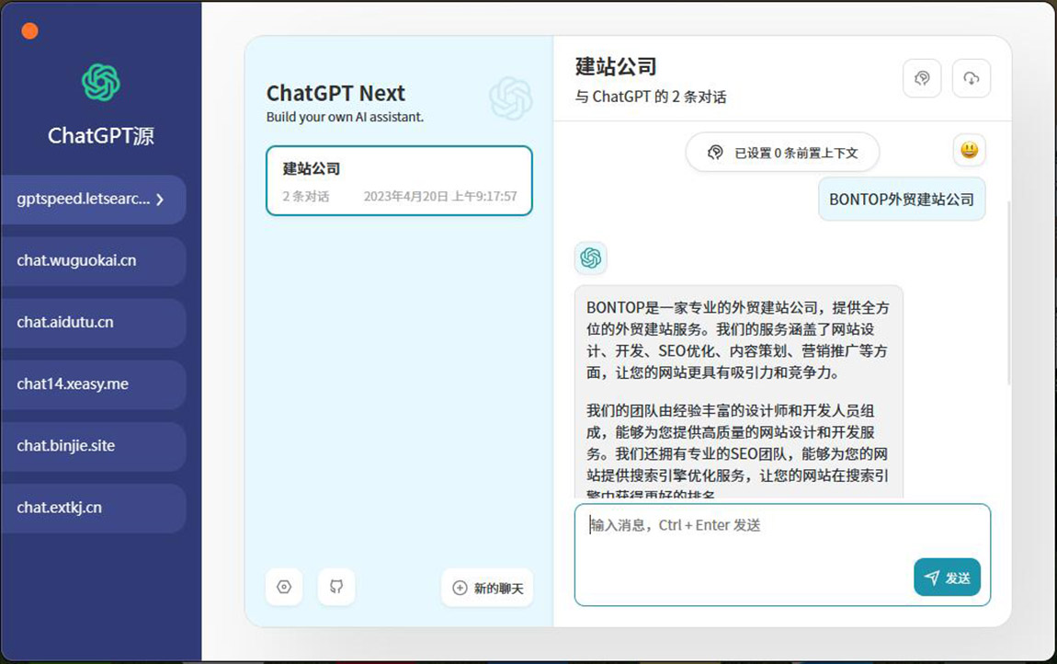Click the ChatGPT logo avatar beside the reply

click(591, 258)
